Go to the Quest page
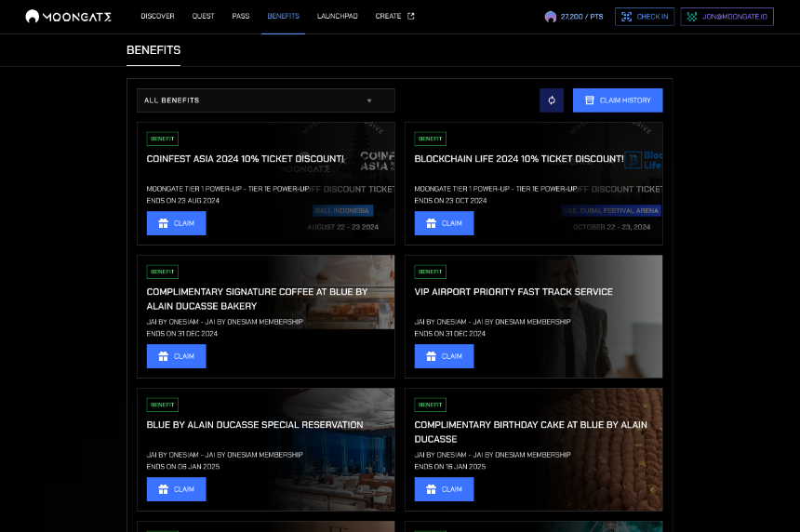Screen dimensions: 800x532 [203, 17]
